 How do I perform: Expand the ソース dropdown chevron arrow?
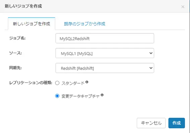pyautogui.click(x=151, y=53)
